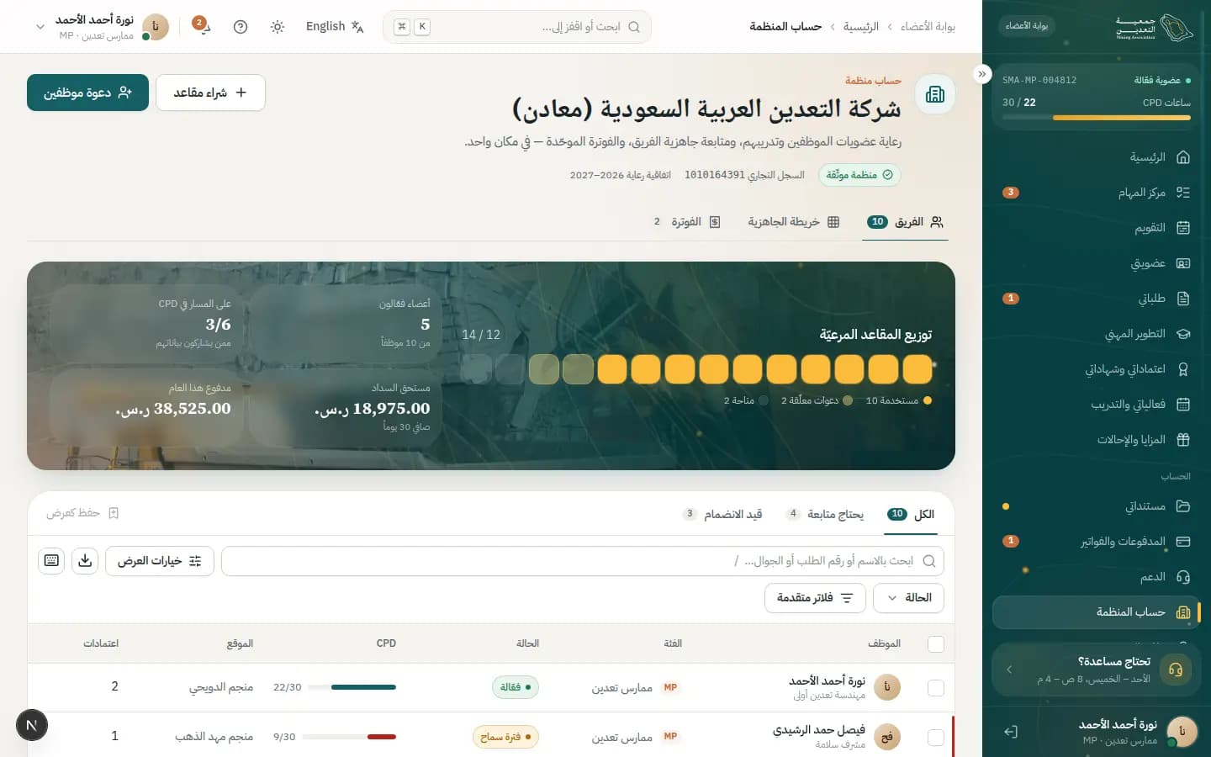Click the download export icon
The width and height of the screenshot is (1211, 757).
pyautogui.click(x=85, y=560)
